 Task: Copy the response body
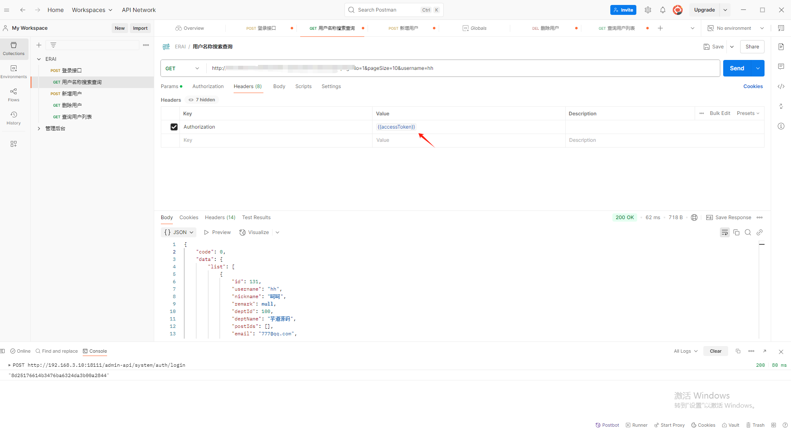coord(736,232)
